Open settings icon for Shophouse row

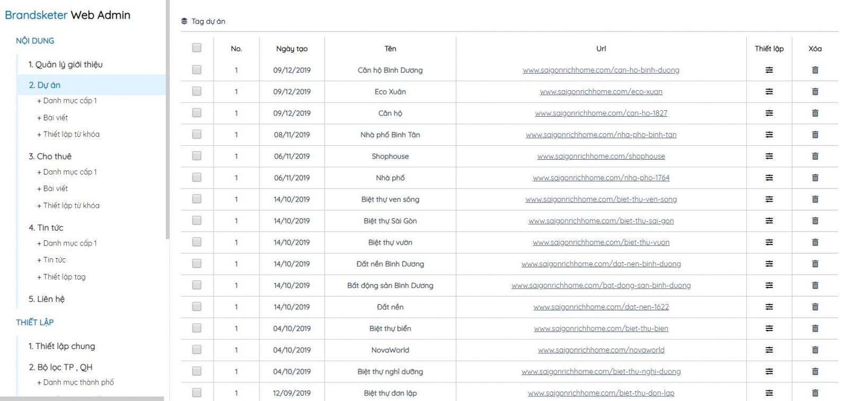click(769, 156)
